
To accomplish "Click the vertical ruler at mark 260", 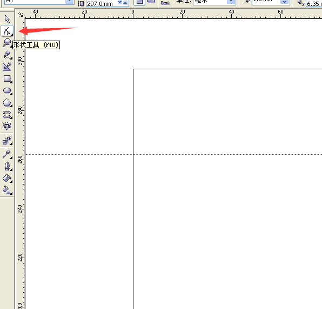I will point(20,160).
